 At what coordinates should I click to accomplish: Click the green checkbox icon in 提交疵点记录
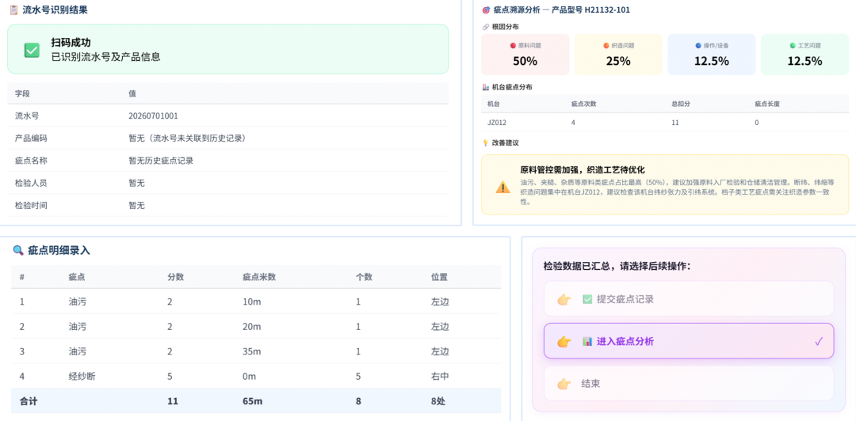[587, 299]
